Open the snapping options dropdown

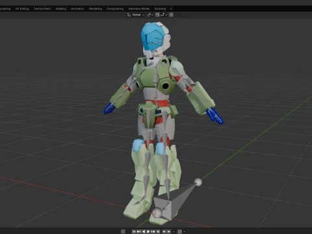[x=164, y=15]
